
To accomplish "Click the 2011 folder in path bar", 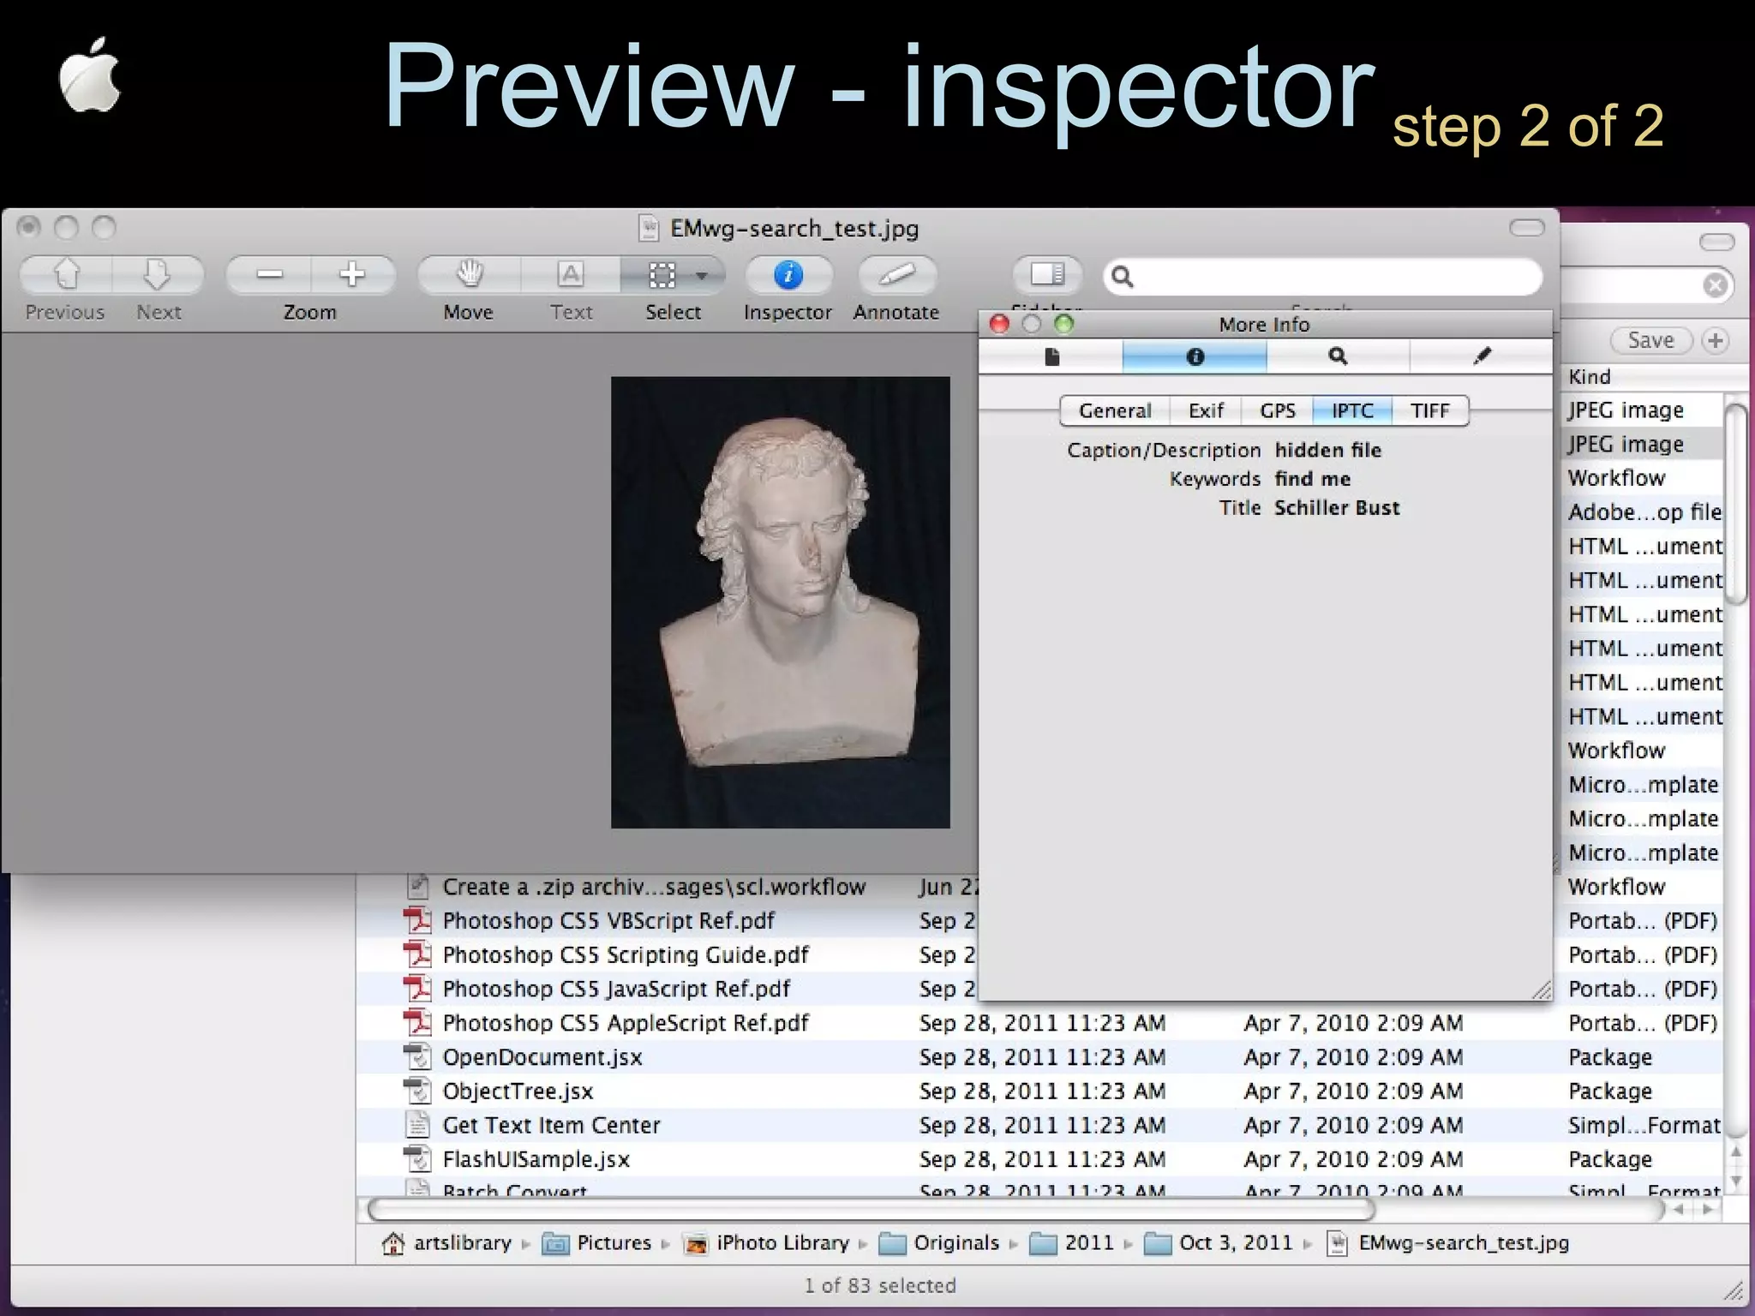I will [x=1070, y=1243].
